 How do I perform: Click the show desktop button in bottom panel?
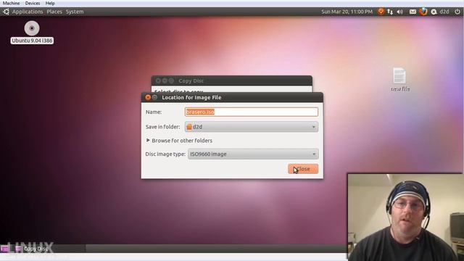pos(4,248)
